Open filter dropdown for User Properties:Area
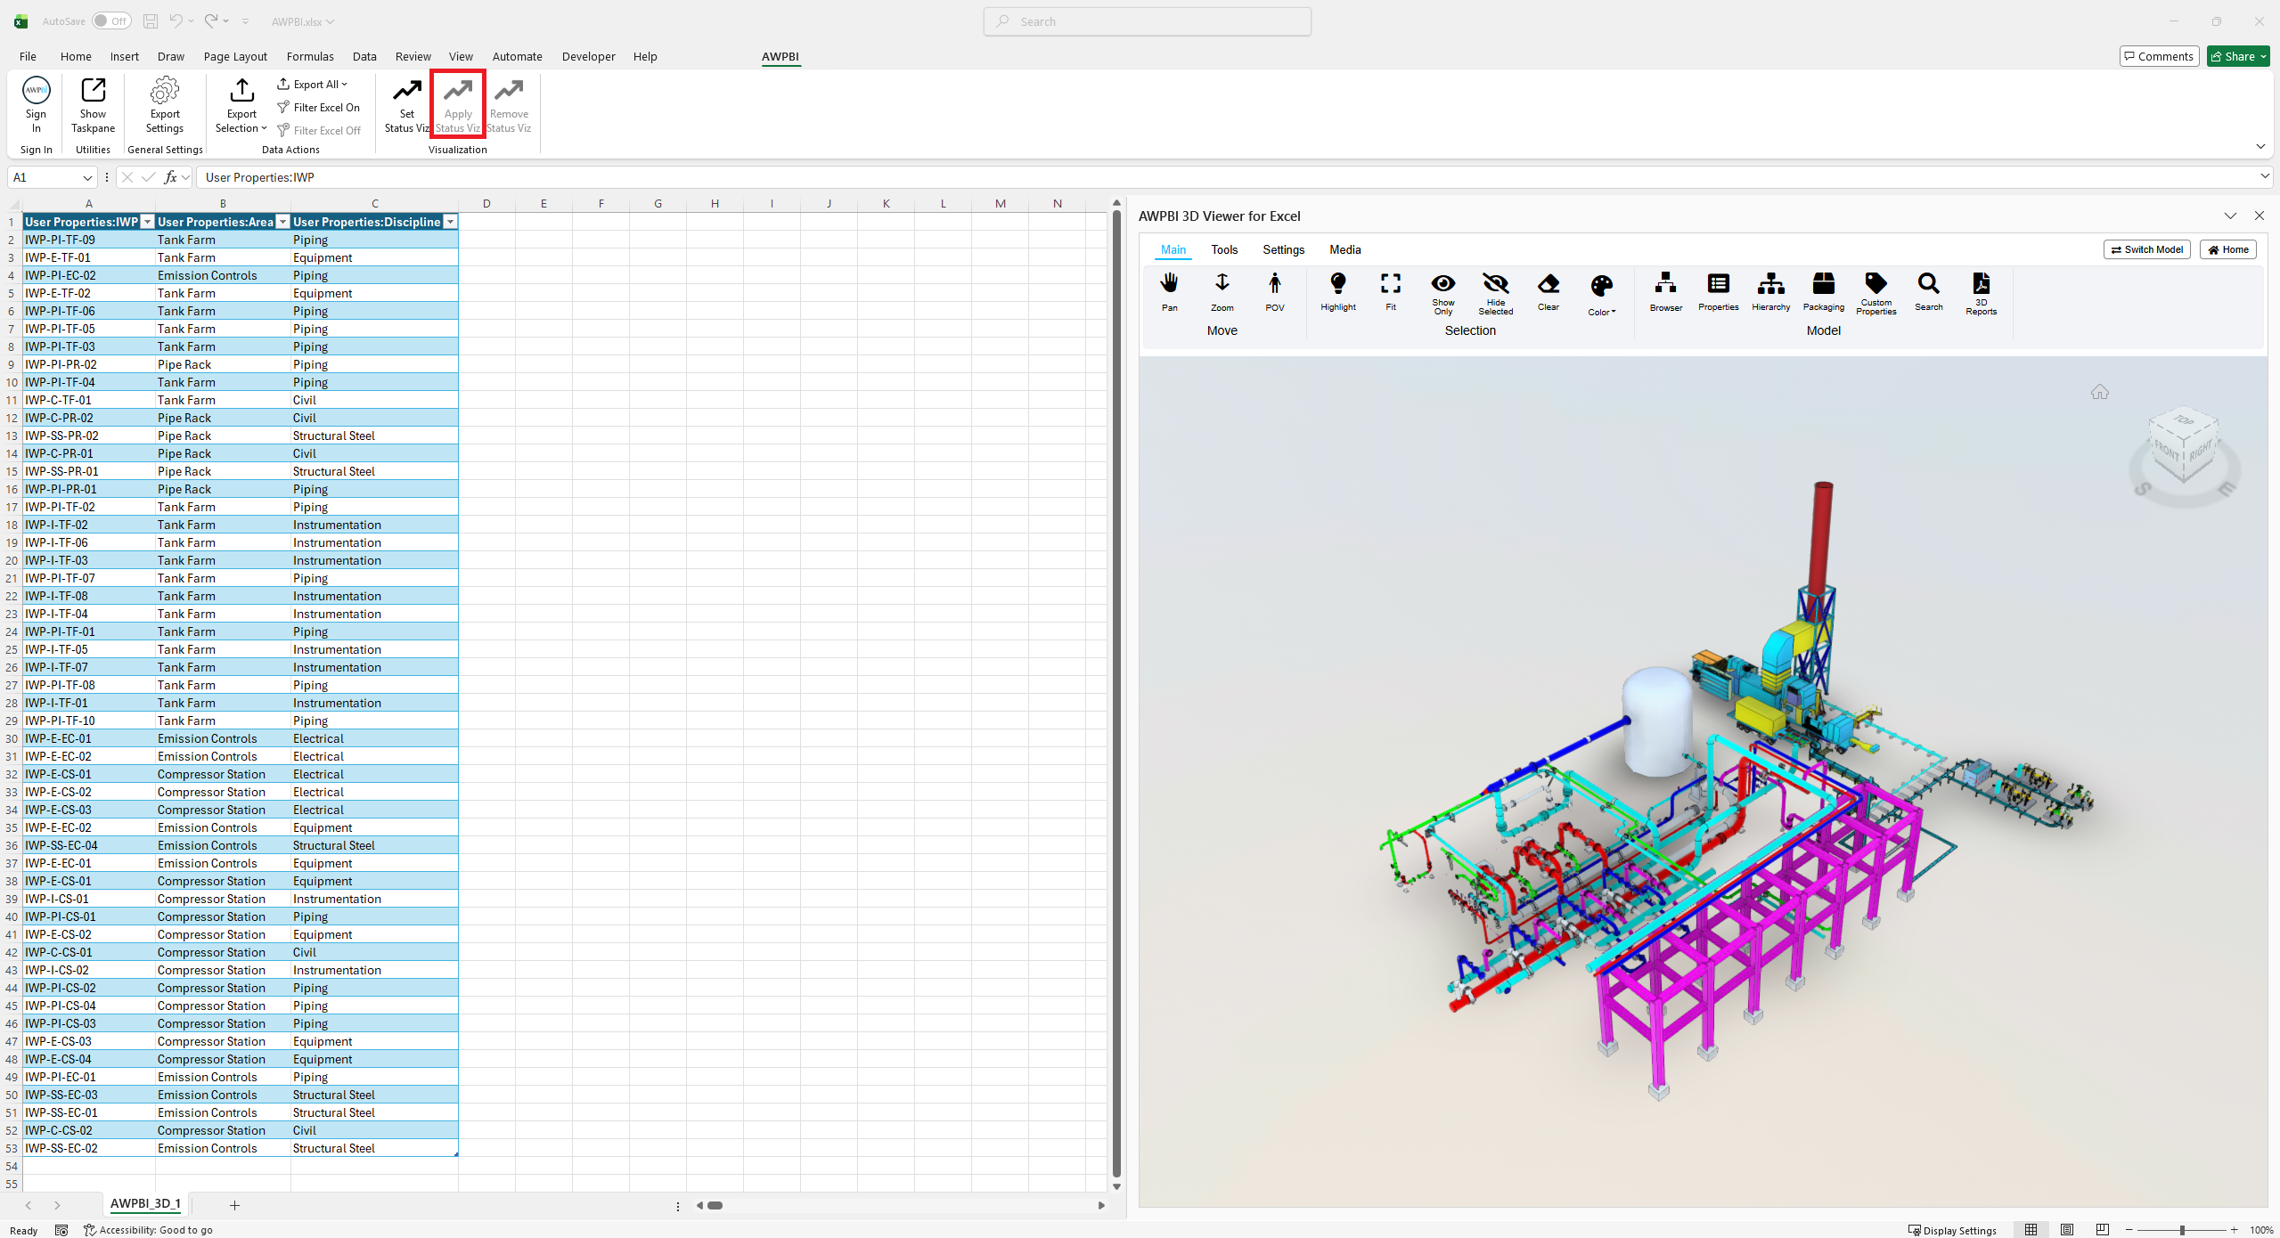The width and height of the screenshot is (2280, 1238). pos(283,222)
